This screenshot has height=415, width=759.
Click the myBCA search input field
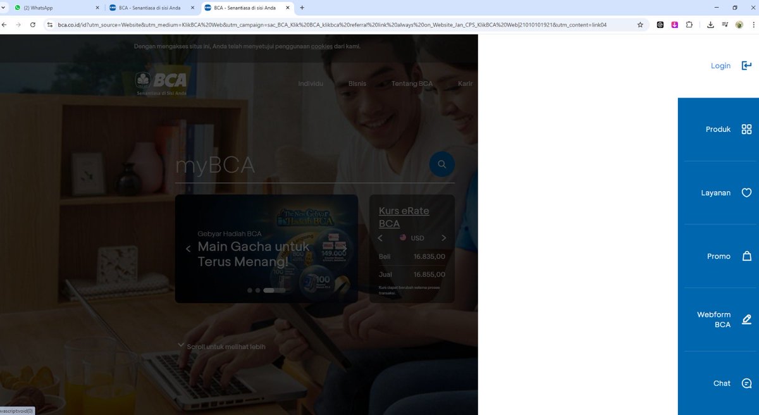(x=301, y=165)
